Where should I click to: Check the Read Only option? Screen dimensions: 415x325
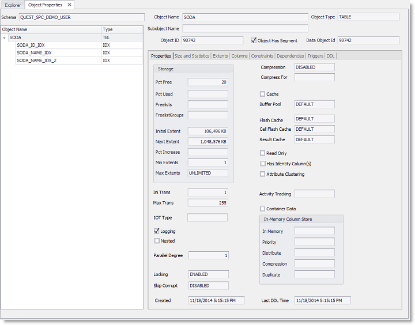[x=263, y=153]
